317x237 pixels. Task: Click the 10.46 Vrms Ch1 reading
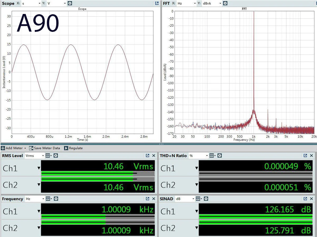tap(128, 166)
